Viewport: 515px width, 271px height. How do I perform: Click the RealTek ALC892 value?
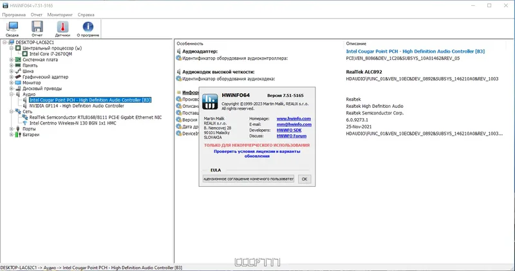click(x=364, y=72)
